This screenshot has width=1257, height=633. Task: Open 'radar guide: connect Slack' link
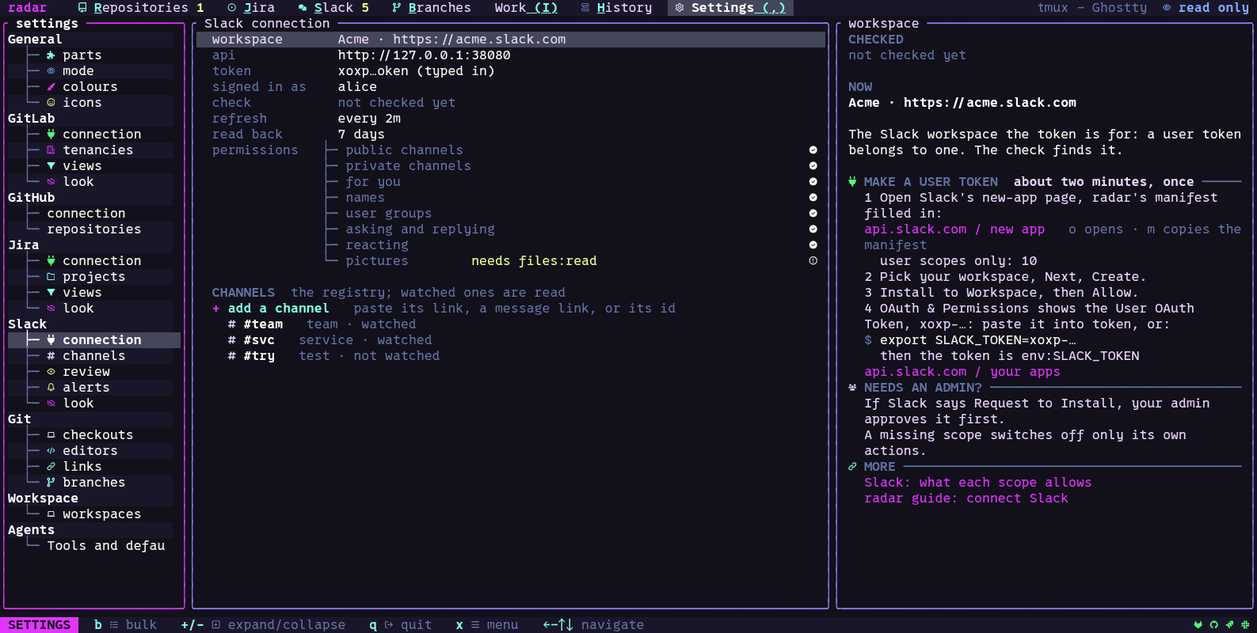[x=966, y=498]
